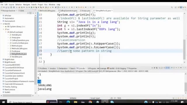Open the Source menu
The width and height of the screenshot is (187, 105).
coord(11,5)
